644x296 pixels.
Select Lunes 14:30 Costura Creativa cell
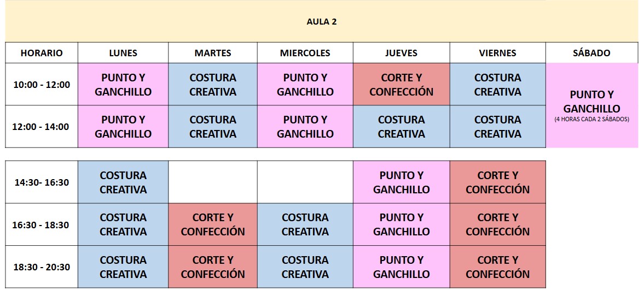click(x=123, y=182)
